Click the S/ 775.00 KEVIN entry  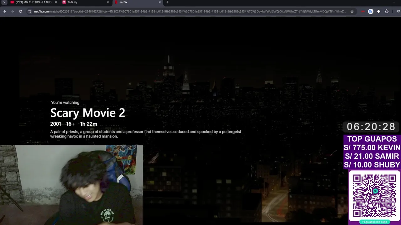pos(372,147)
